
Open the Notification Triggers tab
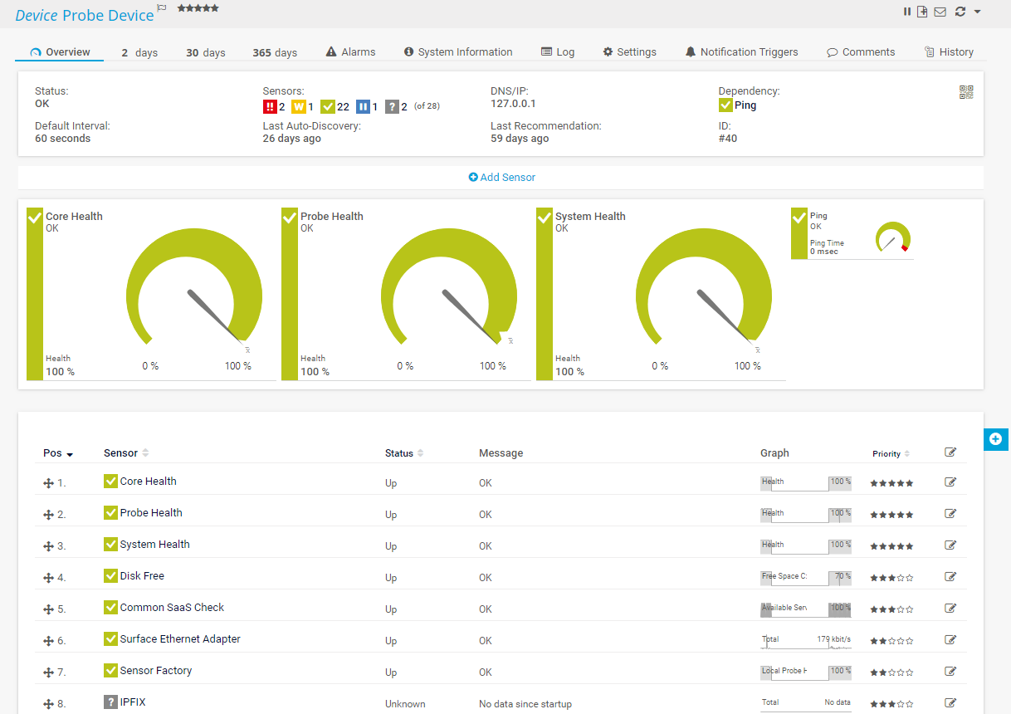coord(741,51)
